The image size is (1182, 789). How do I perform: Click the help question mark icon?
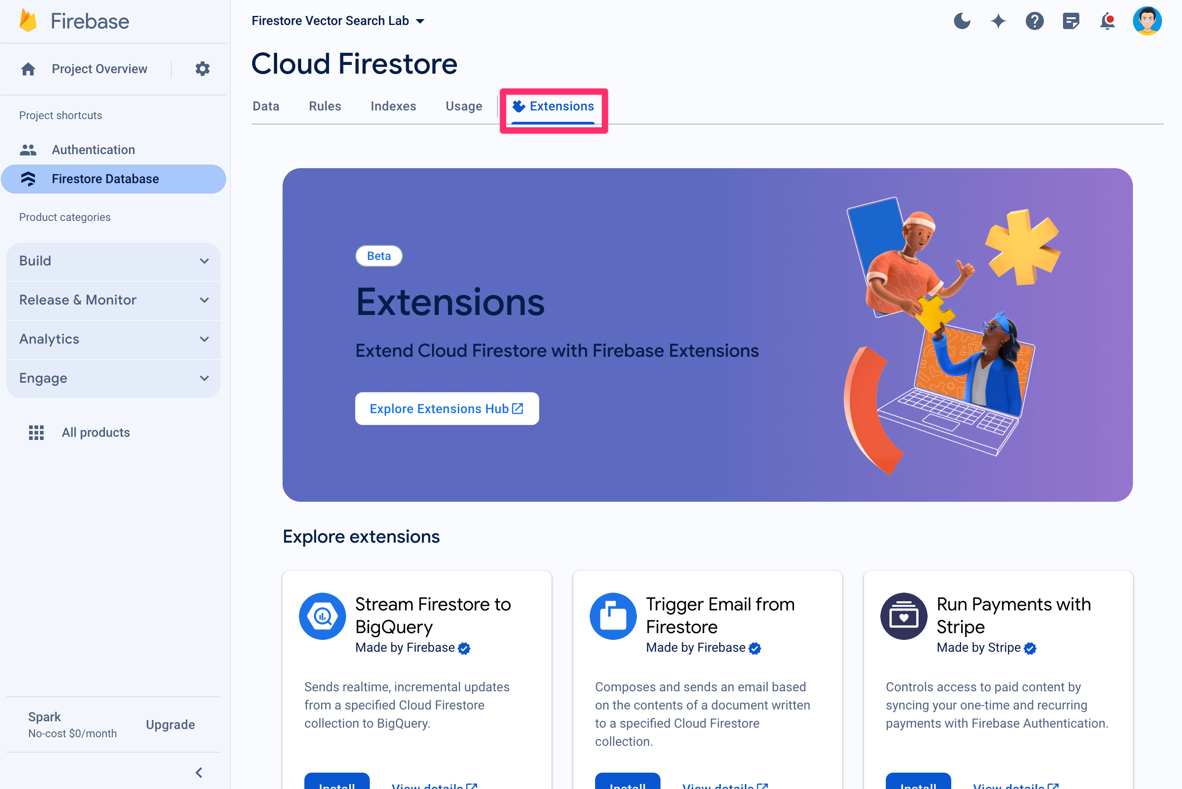pos(1035,20)
